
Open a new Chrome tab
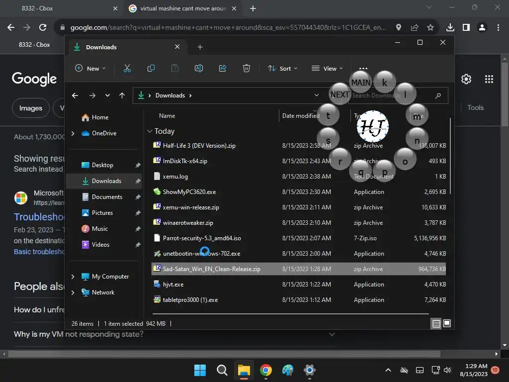tap(253, 8)
